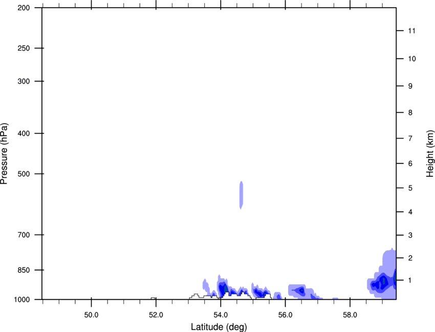Click the 1 km height label

tap(410, 280)
